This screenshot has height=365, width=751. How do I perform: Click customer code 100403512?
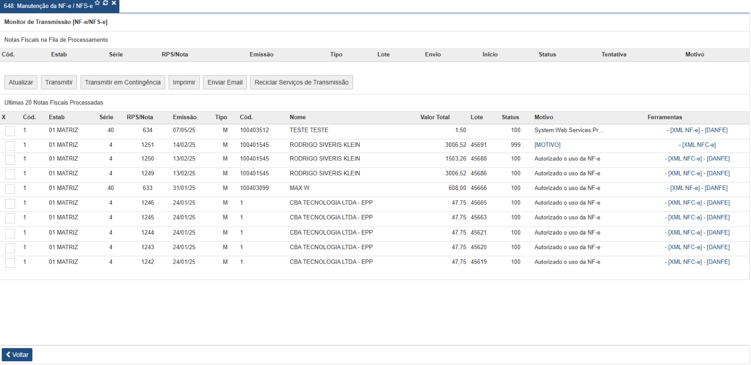coord(254,130)
